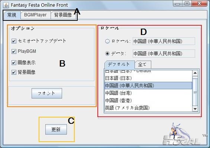Screen dimensions: 210x148
Task: Uncheck the PlayBGM checkbox
Action: point(14,51)
